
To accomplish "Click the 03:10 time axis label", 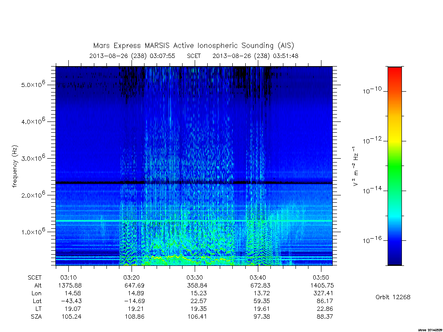I will pyautogui.click(x=68, y=278).
